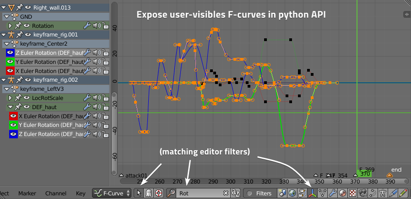Image resolution: width=411 pixels, height=199 pixels.
Task: Toggle blue Z Euler Rotation swatch under keyframe_Center2
Action: pos(10,52)
